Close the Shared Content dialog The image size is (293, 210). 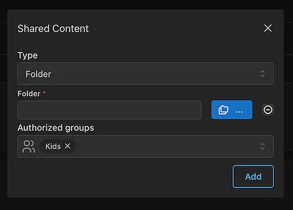[268, 28]
